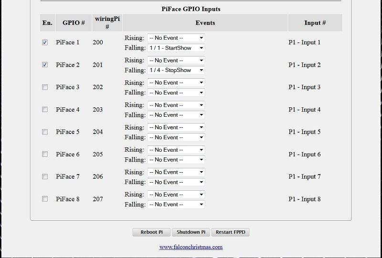Open PiFace 1 Rising event dropdown

(176, 38)
